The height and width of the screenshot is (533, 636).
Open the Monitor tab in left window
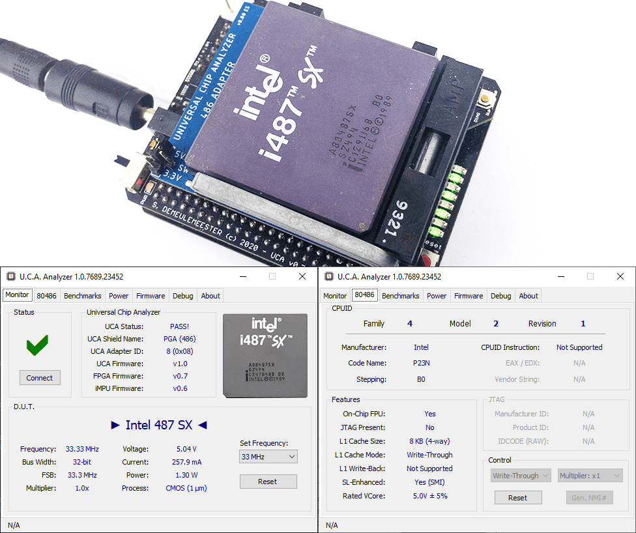click(x=17, y=295)
